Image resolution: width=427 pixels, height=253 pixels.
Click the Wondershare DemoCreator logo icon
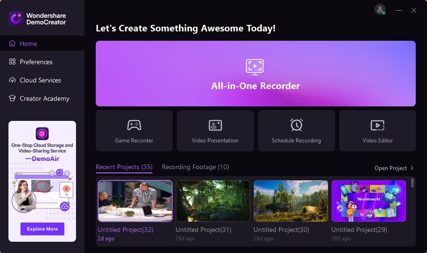[x=16, y=19]
